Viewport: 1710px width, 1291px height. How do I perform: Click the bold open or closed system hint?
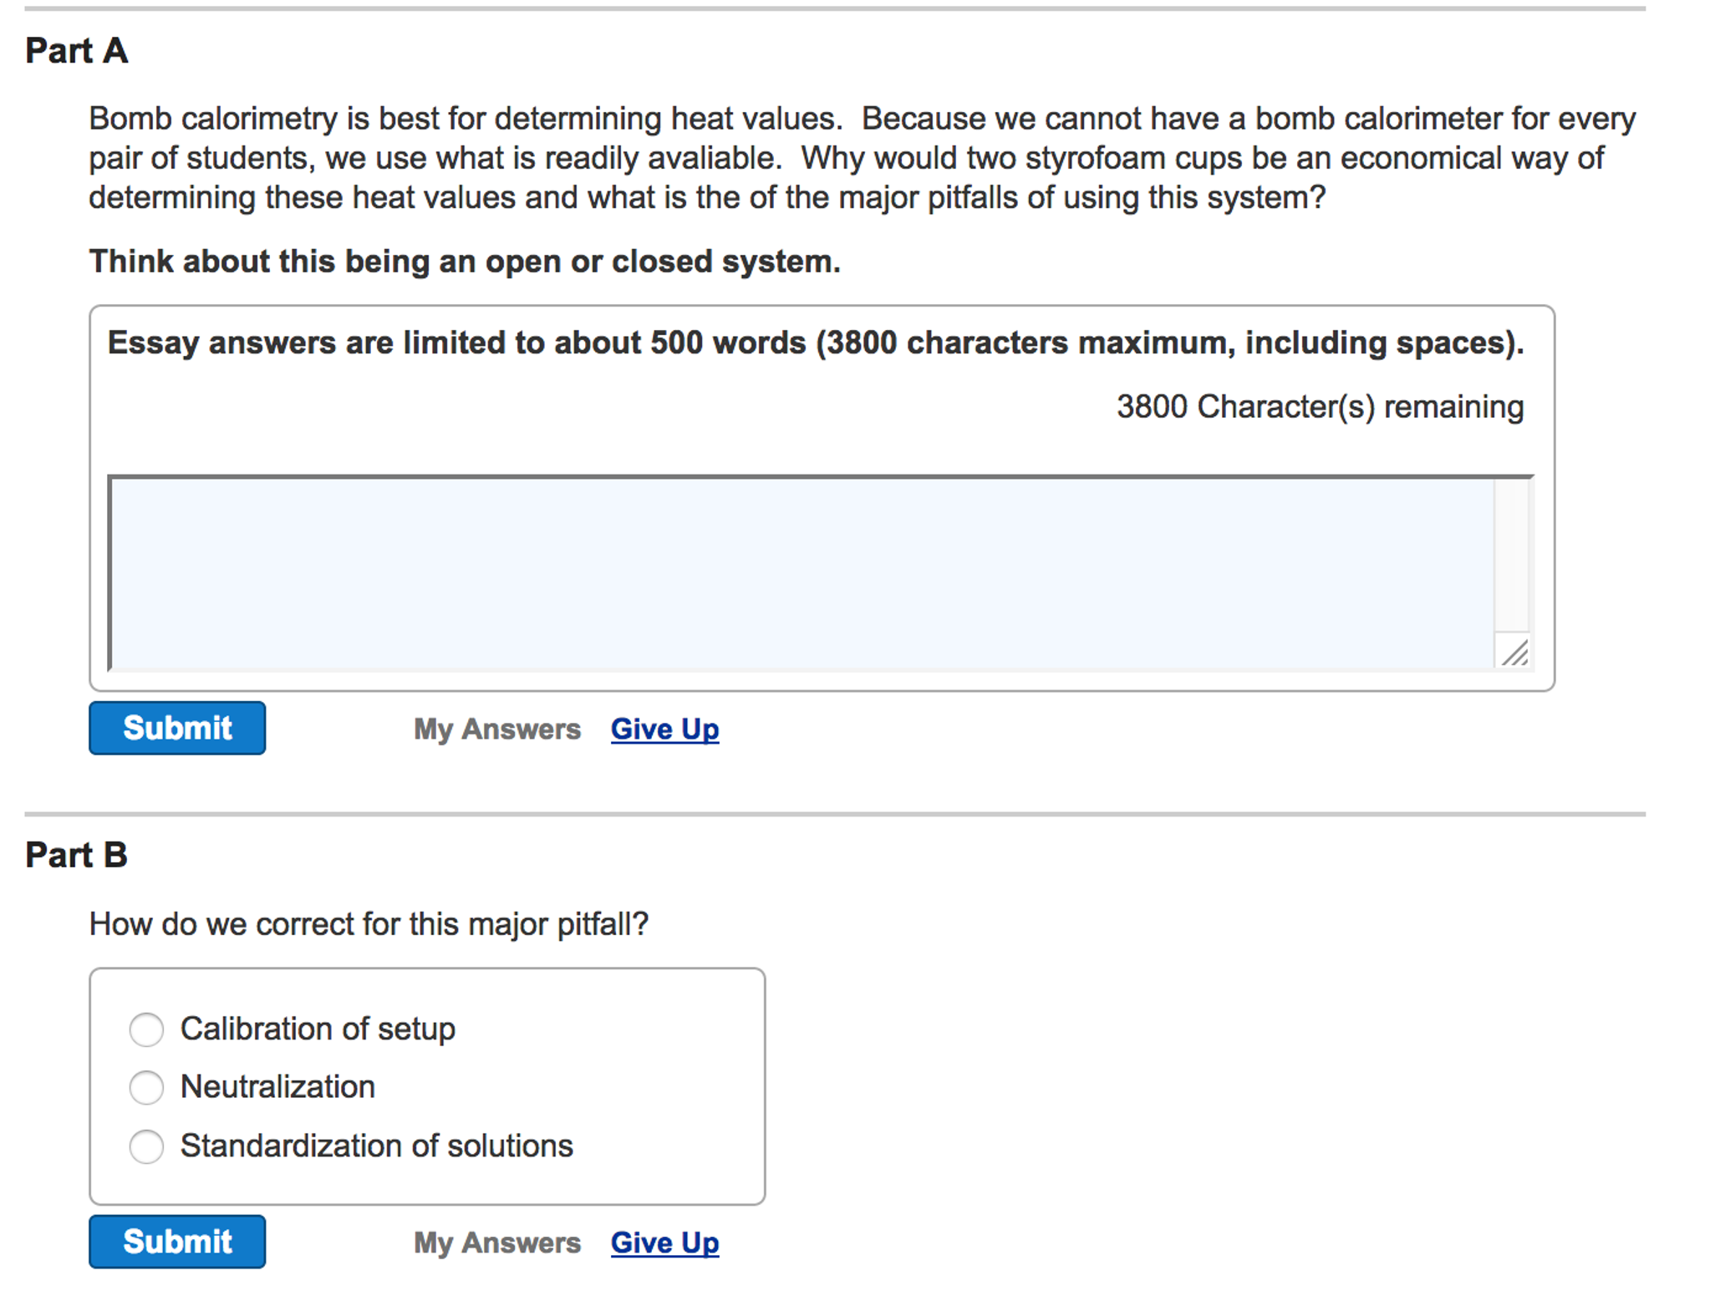pyautogui.click(x=465, y=262)
